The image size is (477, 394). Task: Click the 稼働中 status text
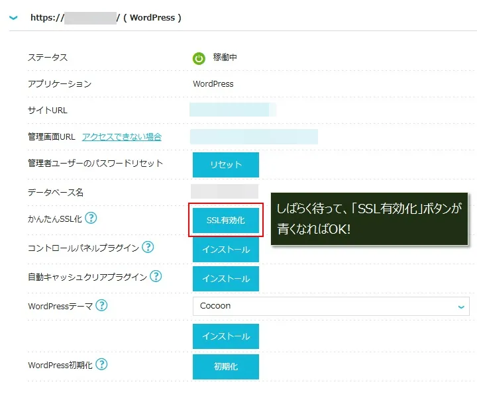[x=225, y=58]
